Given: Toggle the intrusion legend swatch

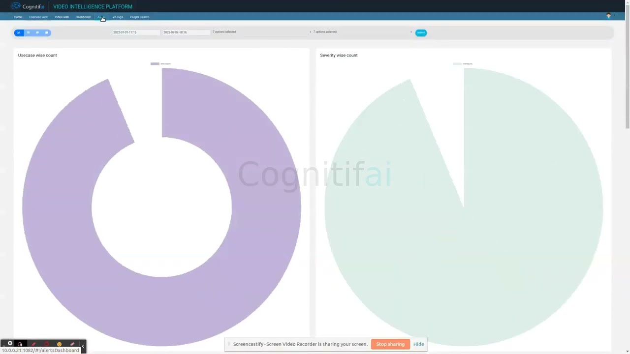Looking at the screenshot, I should [155, 64].
